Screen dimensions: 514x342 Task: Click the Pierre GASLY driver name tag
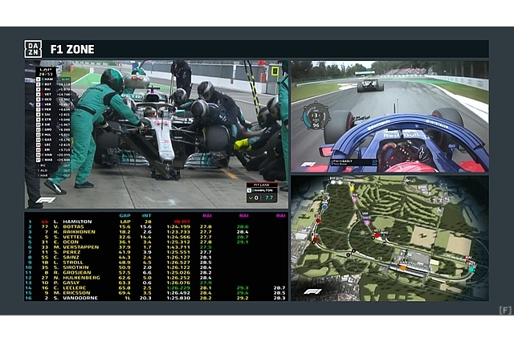[355, 162]
